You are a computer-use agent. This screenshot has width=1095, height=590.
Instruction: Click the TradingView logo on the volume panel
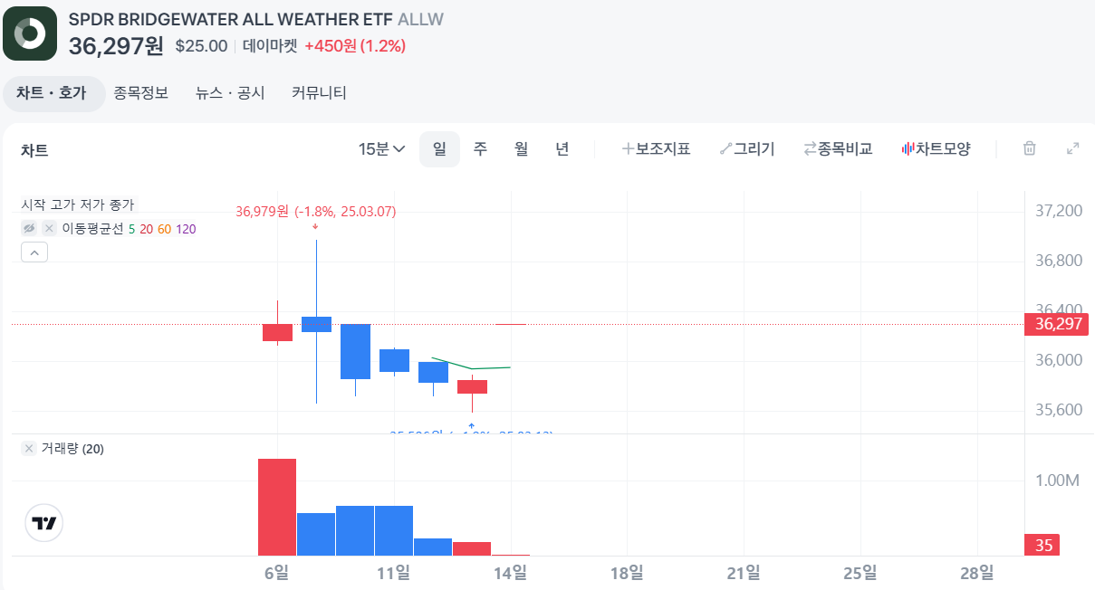click(43, 523)
